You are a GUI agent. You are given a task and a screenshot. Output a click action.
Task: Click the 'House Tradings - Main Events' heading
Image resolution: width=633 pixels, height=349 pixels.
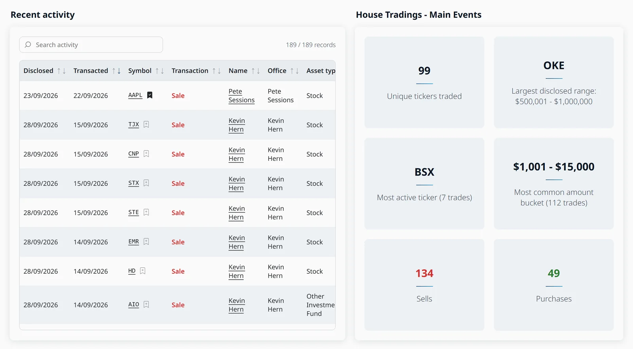point(419,15)
